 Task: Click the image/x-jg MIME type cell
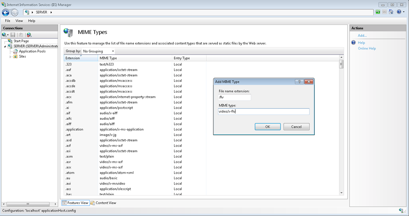pos(108,135)
